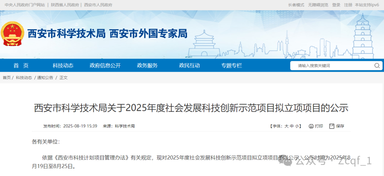Click the 各有关单位 salutation line

point(46,142)
